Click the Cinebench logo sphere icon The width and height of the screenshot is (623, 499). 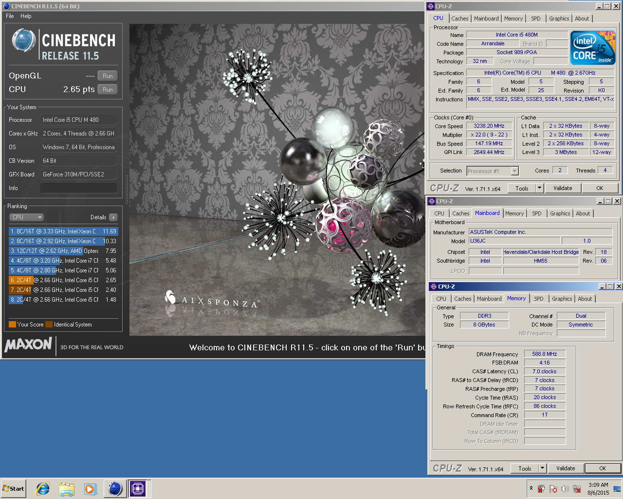tap(23, 40)
